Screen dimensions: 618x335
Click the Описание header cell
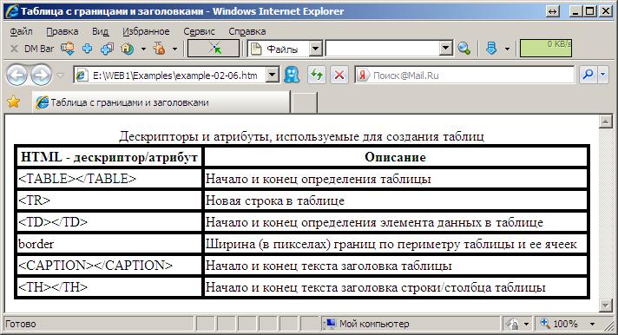point(395,157)
